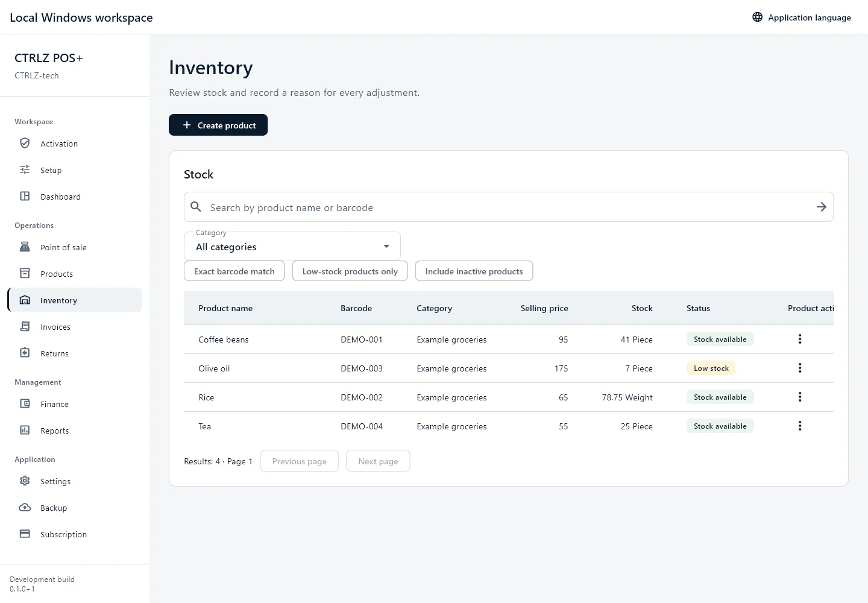Viewport: 868px width, 603px height.
Task: Click Olive oil product name
Action: click(x=214, y=368)
